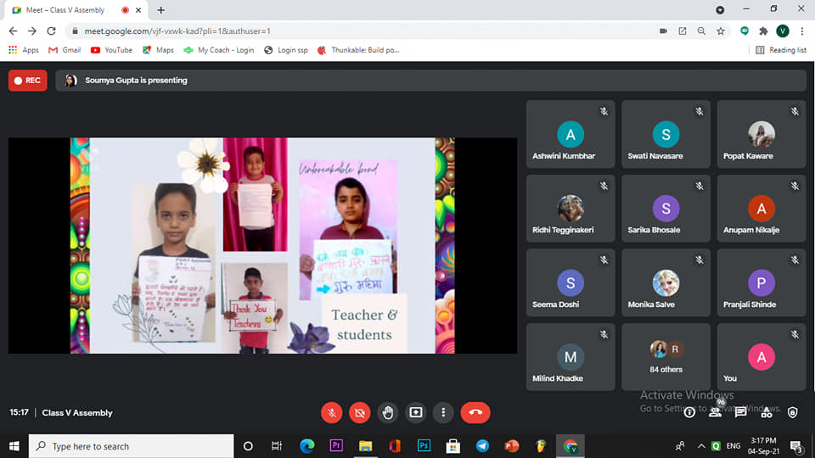The height and width of the screenshot is (458, 815).
Task: Open meeting details info icon
Action: (689, 413)
